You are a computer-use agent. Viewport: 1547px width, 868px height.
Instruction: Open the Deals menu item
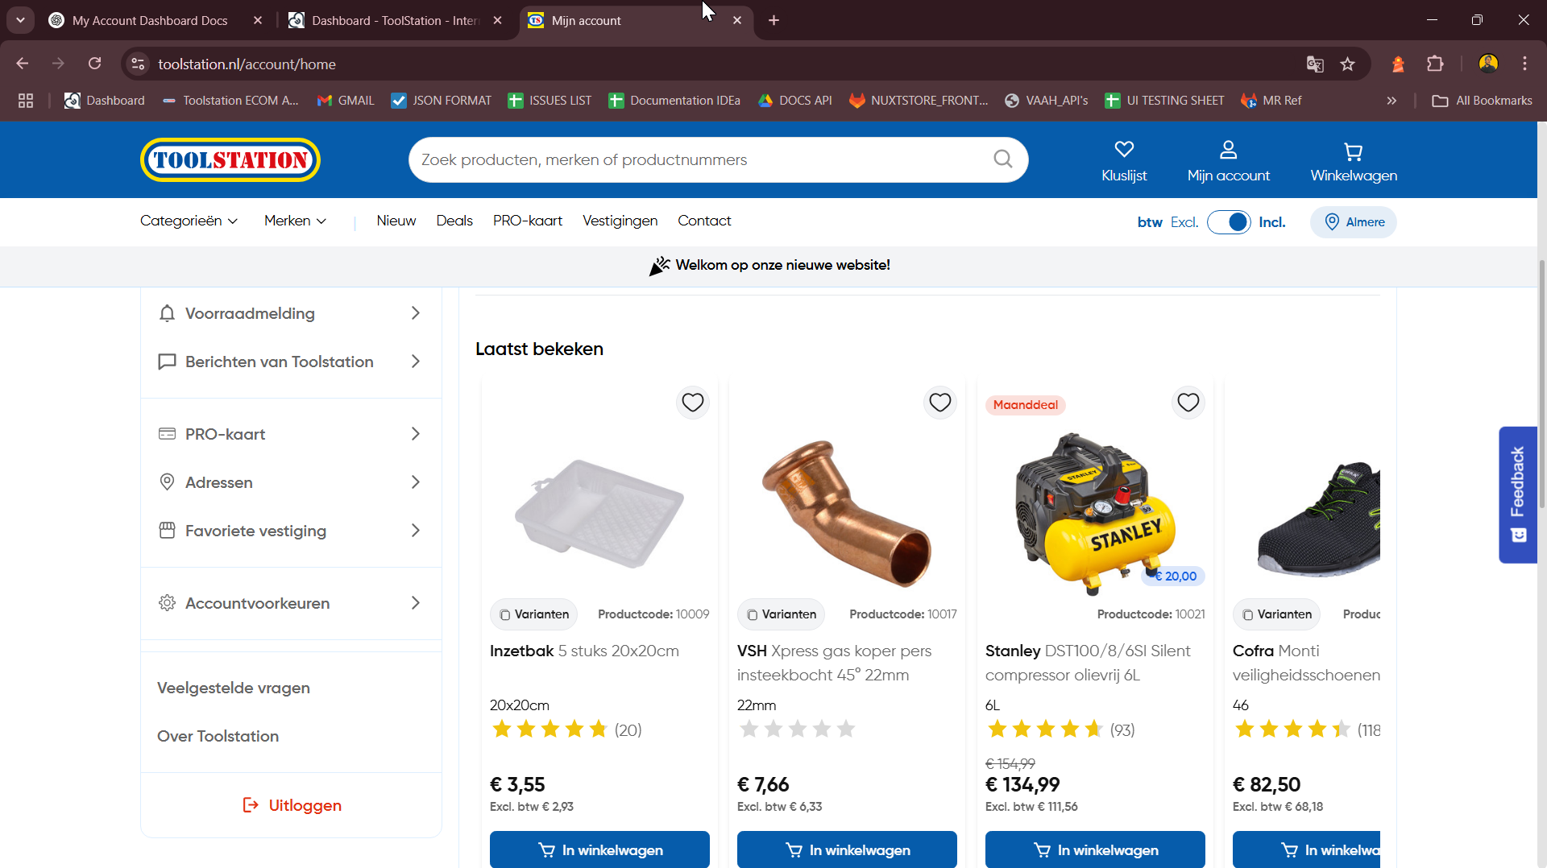pyautogui.click(x=454, y=221)
